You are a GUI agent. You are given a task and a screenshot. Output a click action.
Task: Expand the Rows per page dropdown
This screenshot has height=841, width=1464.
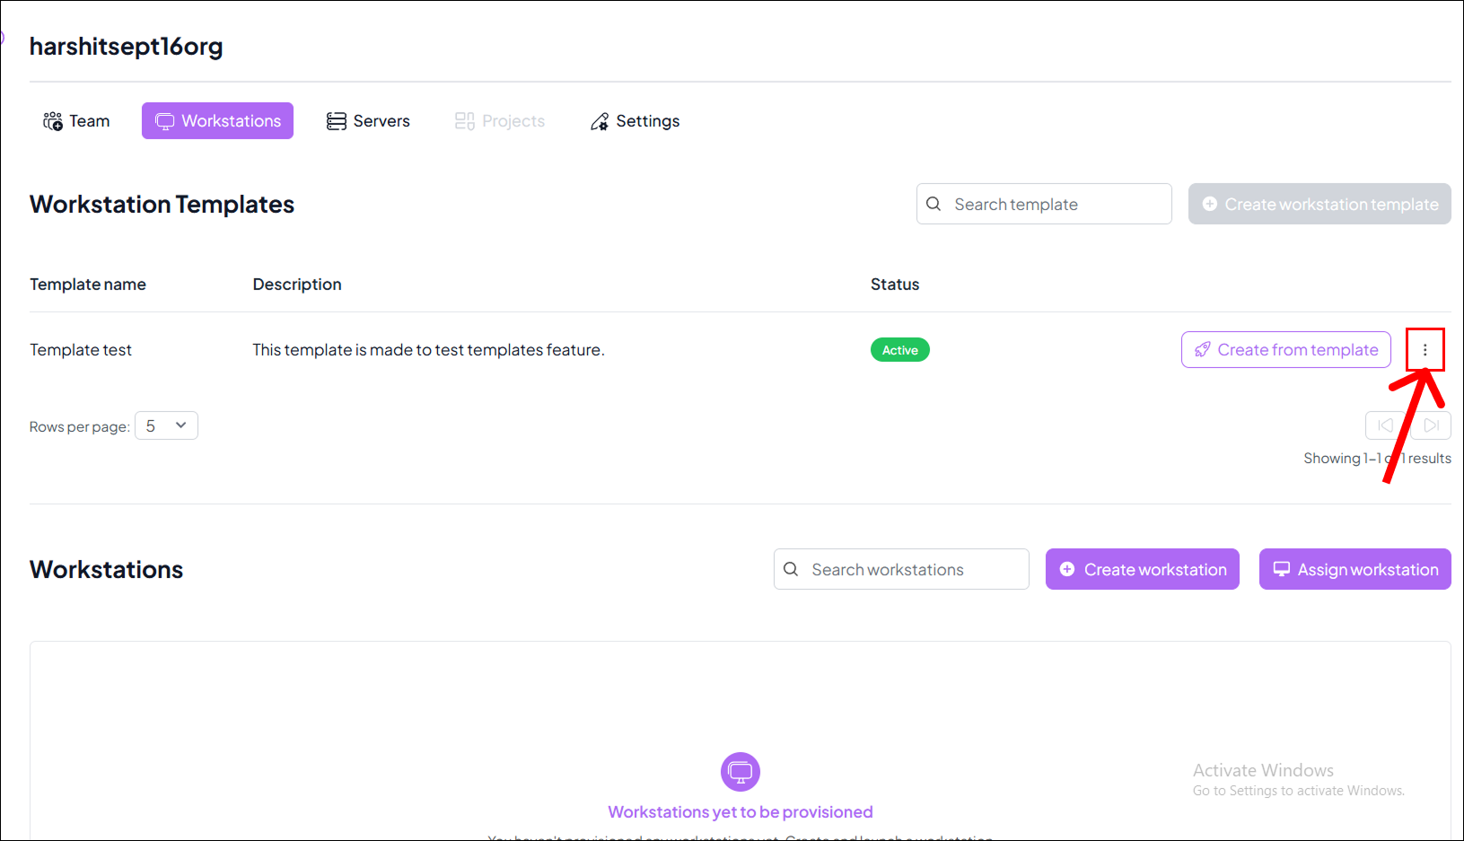pyautogui.click(x=166, y=425)
